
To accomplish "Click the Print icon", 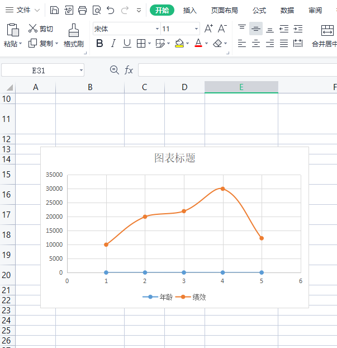I will click(x=83, y=10).
